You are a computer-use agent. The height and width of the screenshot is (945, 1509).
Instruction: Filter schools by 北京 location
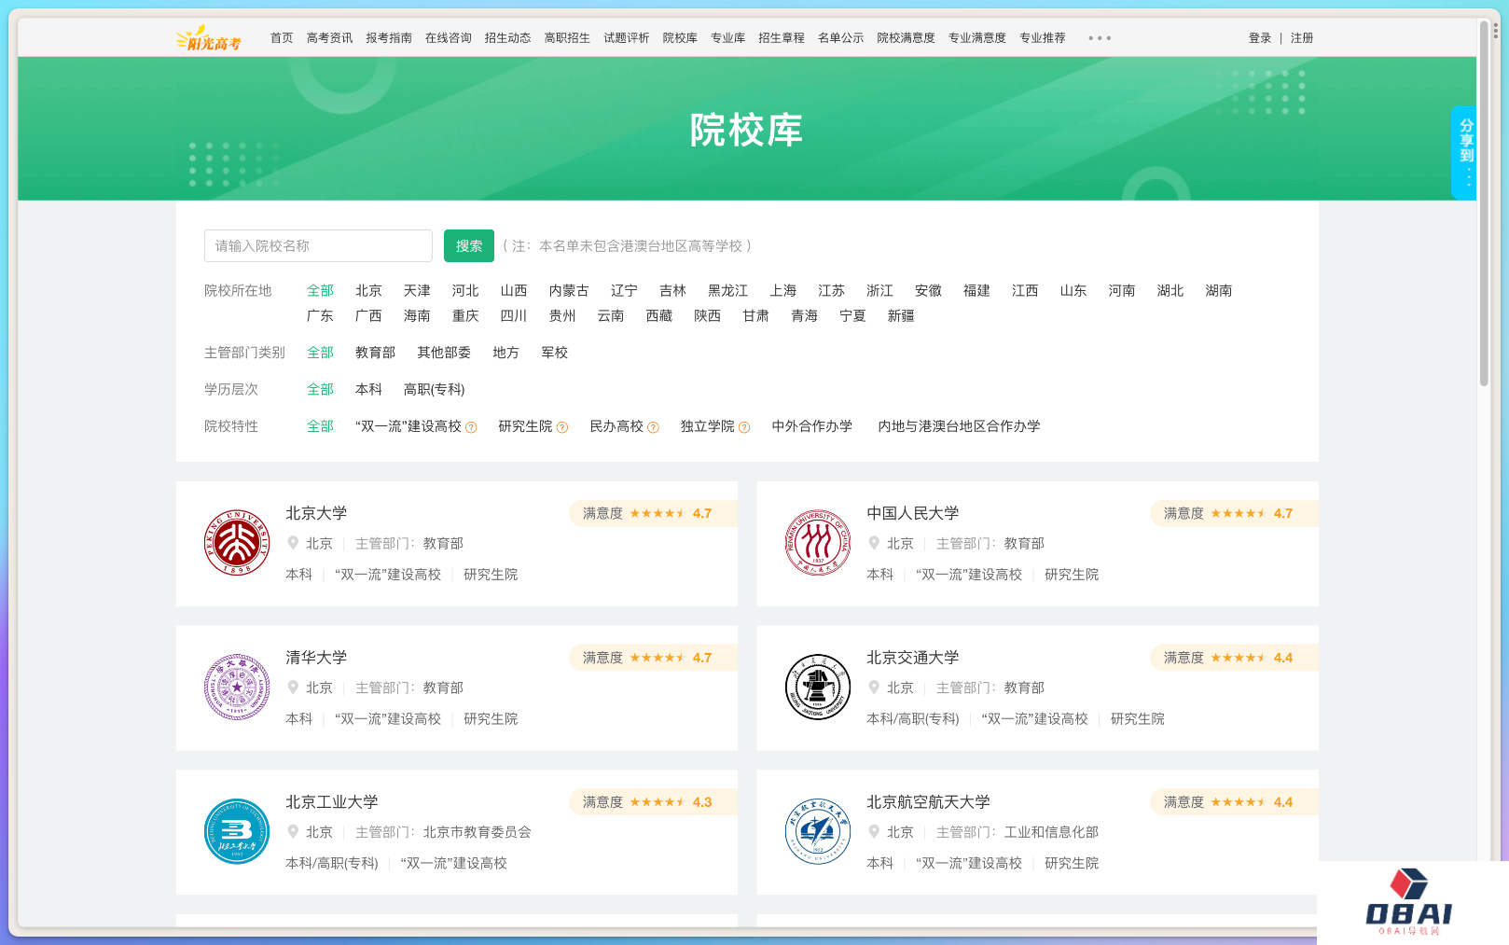(x=368, y=291)
